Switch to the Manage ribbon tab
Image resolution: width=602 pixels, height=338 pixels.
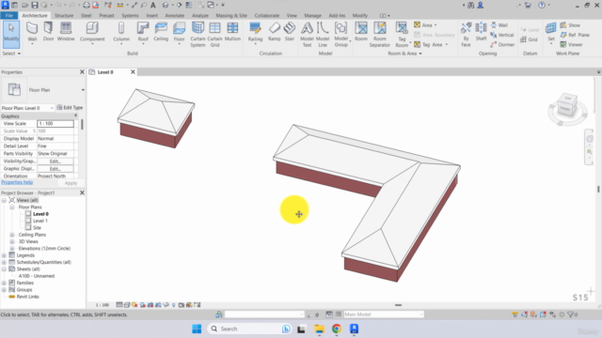(x=312, y=15)
